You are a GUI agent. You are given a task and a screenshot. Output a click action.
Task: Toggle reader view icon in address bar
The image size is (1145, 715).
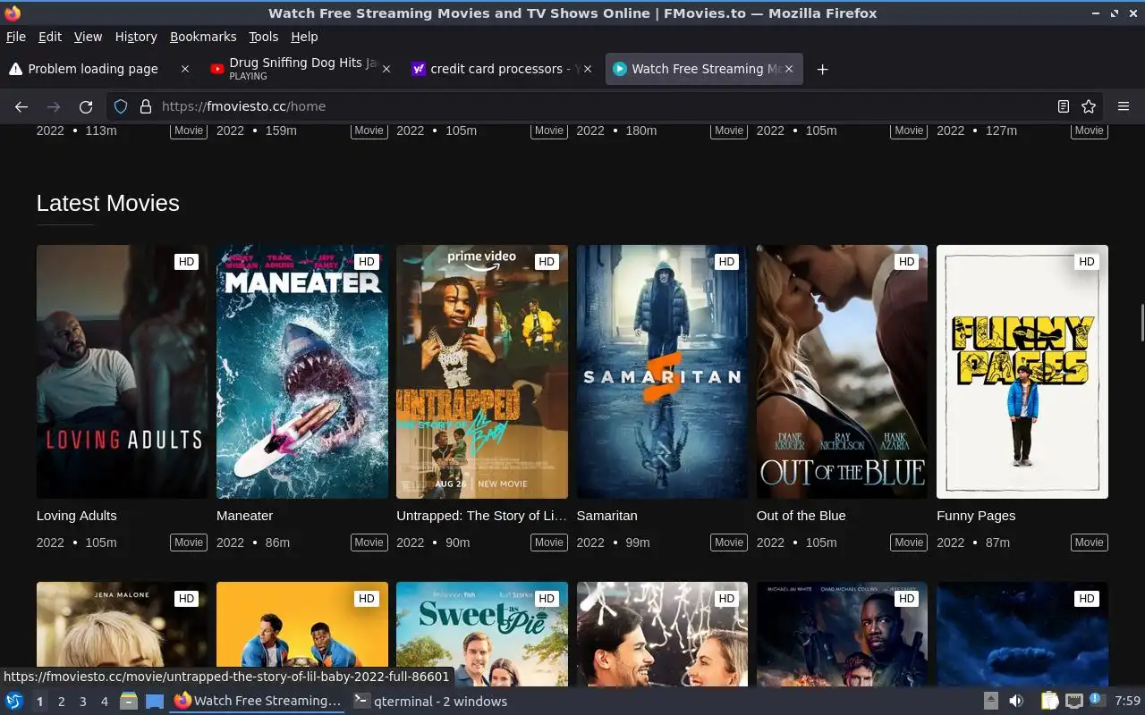click(x=1064, y=106)
